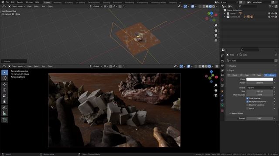This screenshot has width=279, height=156.
Task: Open Object Mode dropdown in camera viewport
Action: pyautogui.click(x=17, y=66)
